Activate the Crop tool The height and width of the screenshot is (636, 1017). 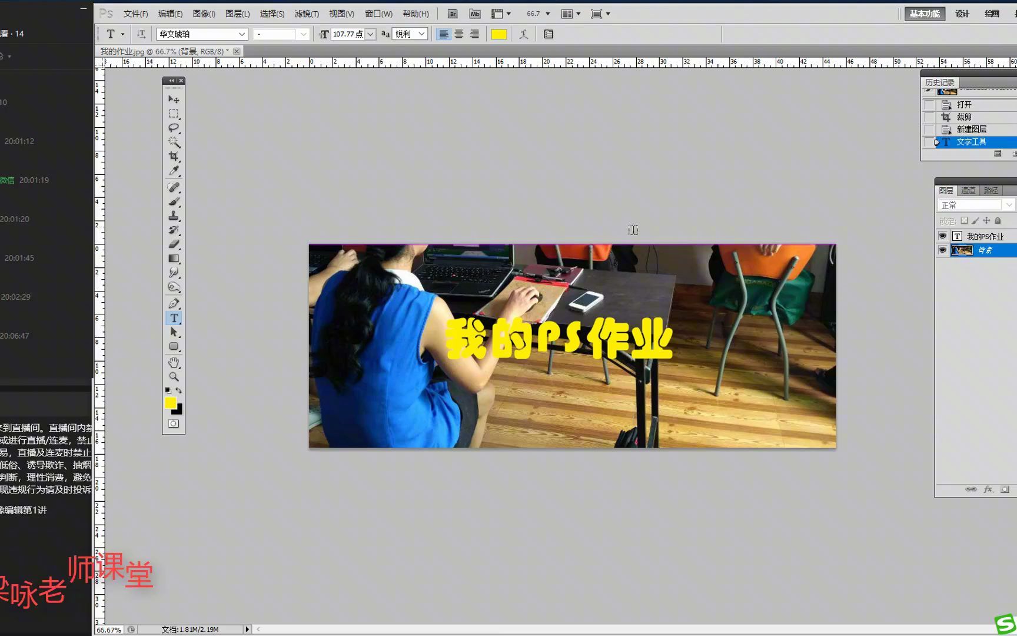[x=174, y=156]
